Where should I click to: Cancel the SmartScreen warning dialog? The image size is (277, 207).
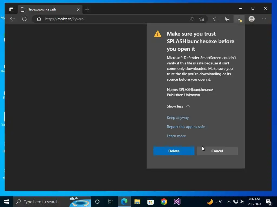(x=217, y=151)
